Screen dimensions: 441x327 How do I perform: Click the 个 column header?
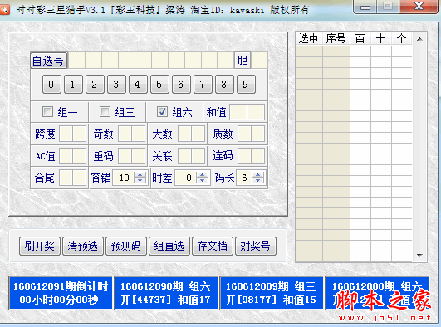[x=402, y=38]
